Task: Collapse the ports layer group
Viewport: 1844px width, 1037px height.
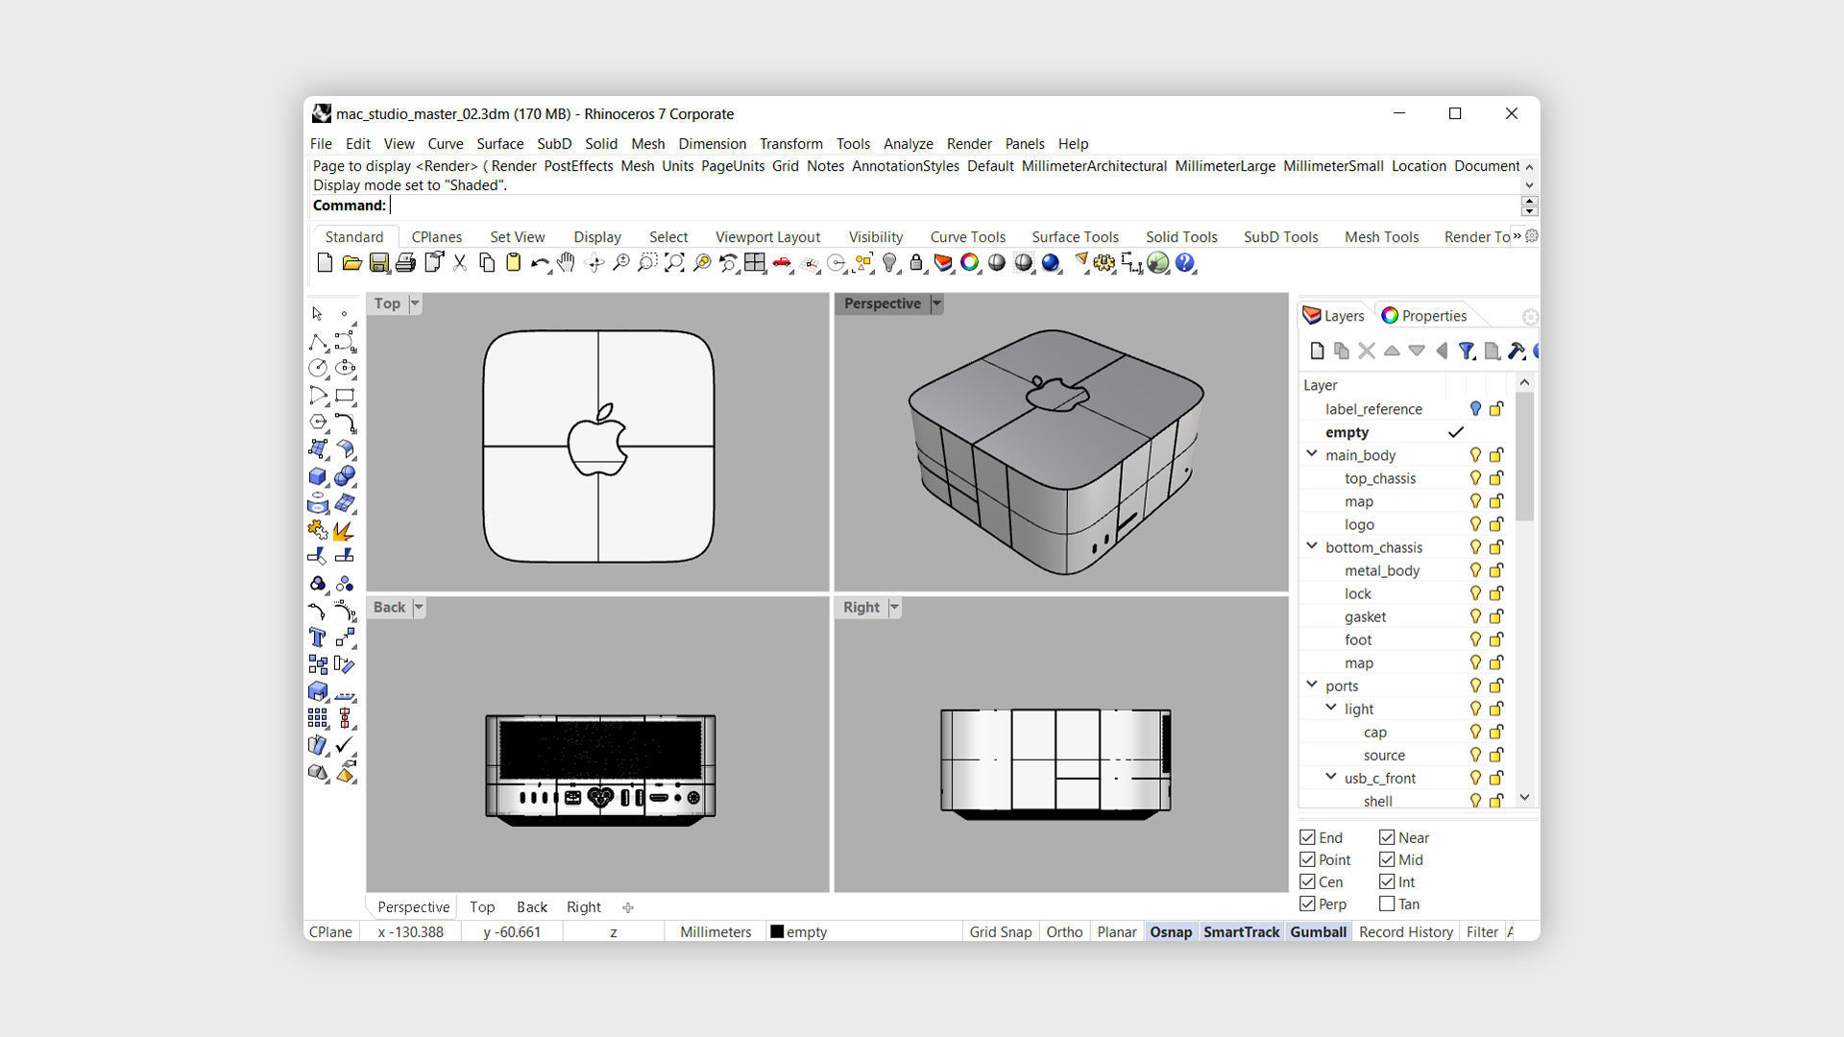Action: click(x=1312, y=685)
